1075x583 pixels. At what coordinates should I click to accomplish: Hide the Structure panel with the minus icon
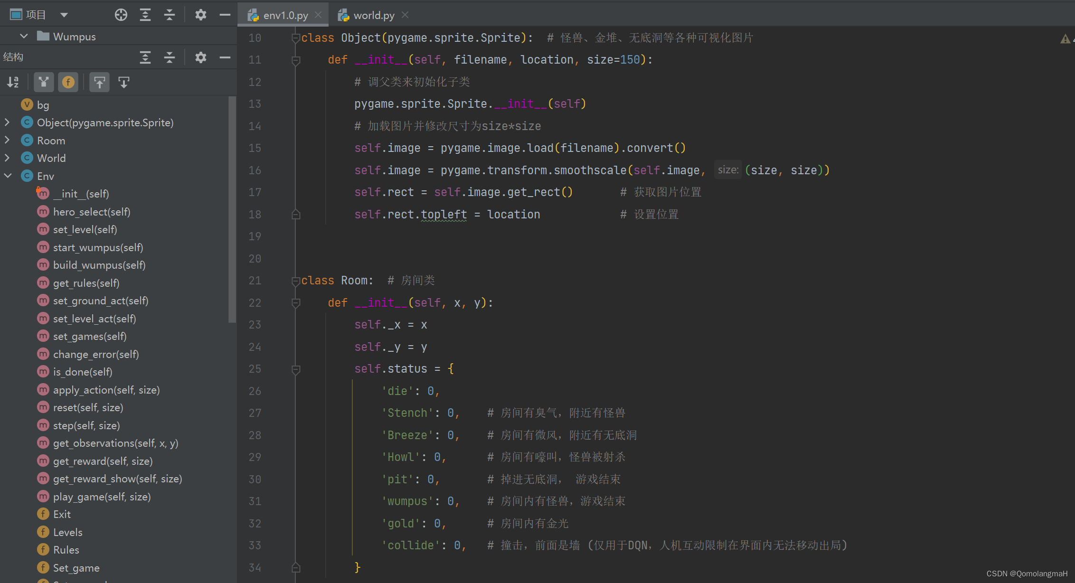[225, 57]
